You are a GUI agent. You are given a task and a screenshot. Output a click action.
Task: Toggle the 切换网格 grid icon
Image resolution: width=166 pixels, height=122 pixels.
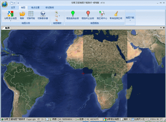pyautogui.click(x=31, y=13)
